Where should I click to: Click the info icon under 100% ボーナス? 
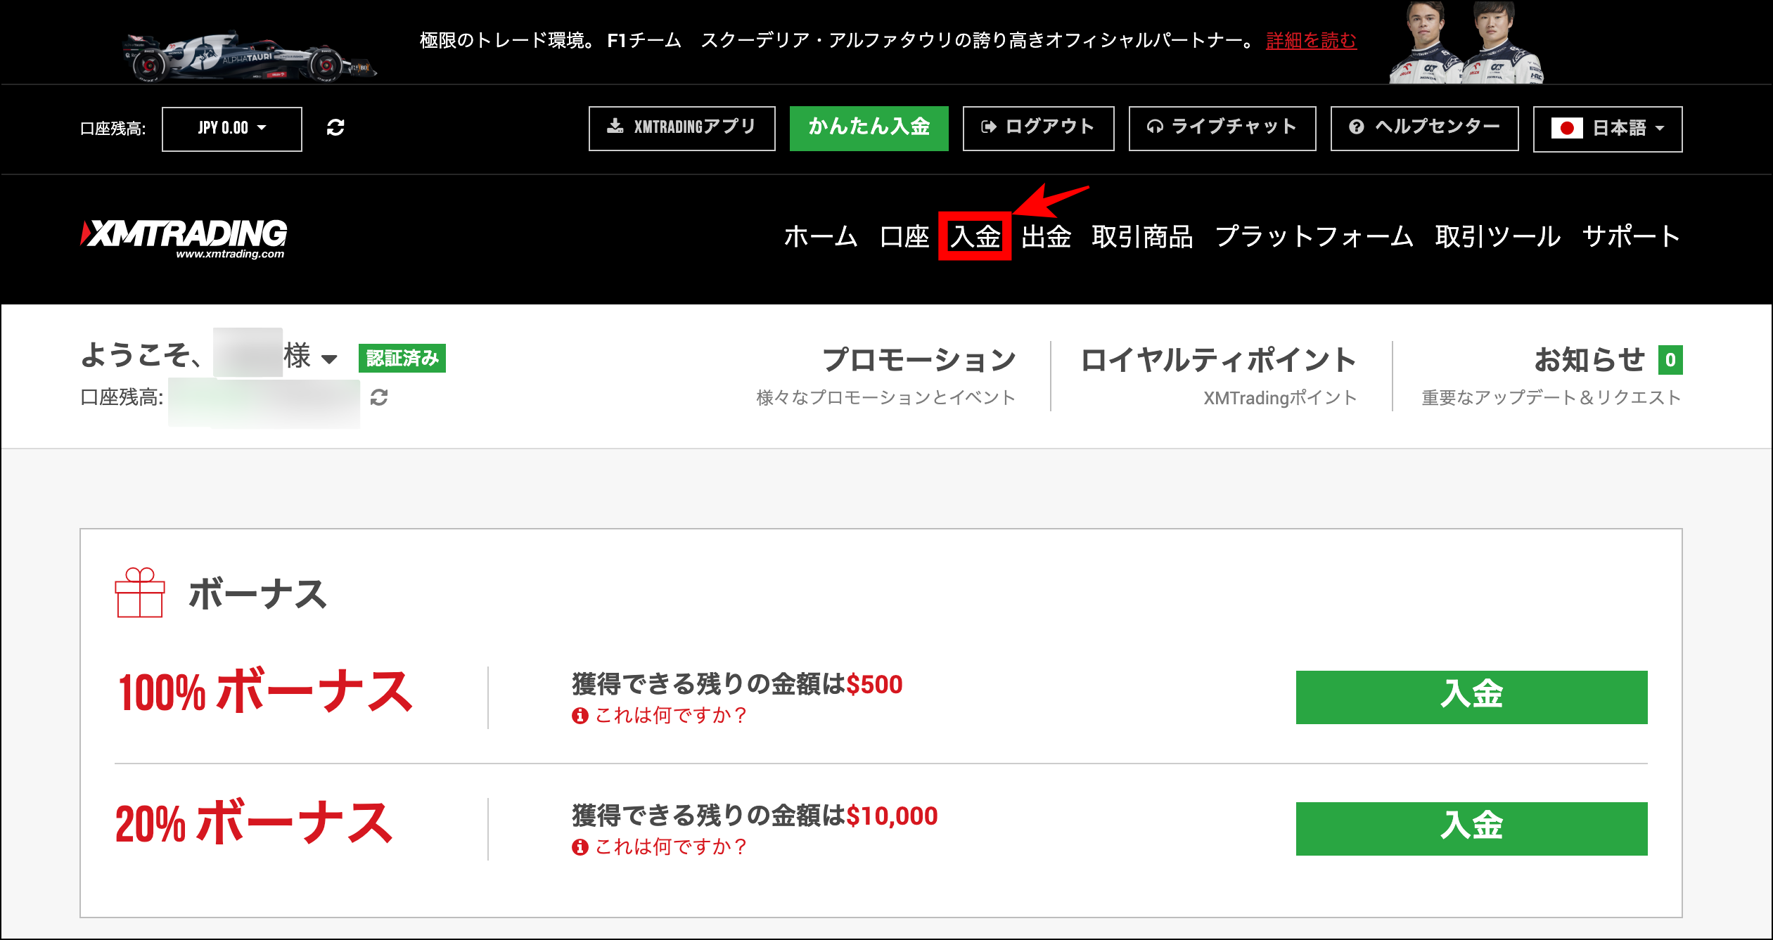[x=579, y=716]
